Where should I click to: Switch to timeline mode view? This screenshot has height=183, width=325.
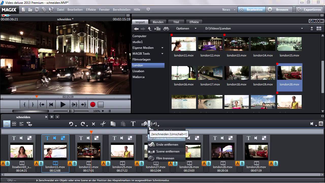coord(22,124)
